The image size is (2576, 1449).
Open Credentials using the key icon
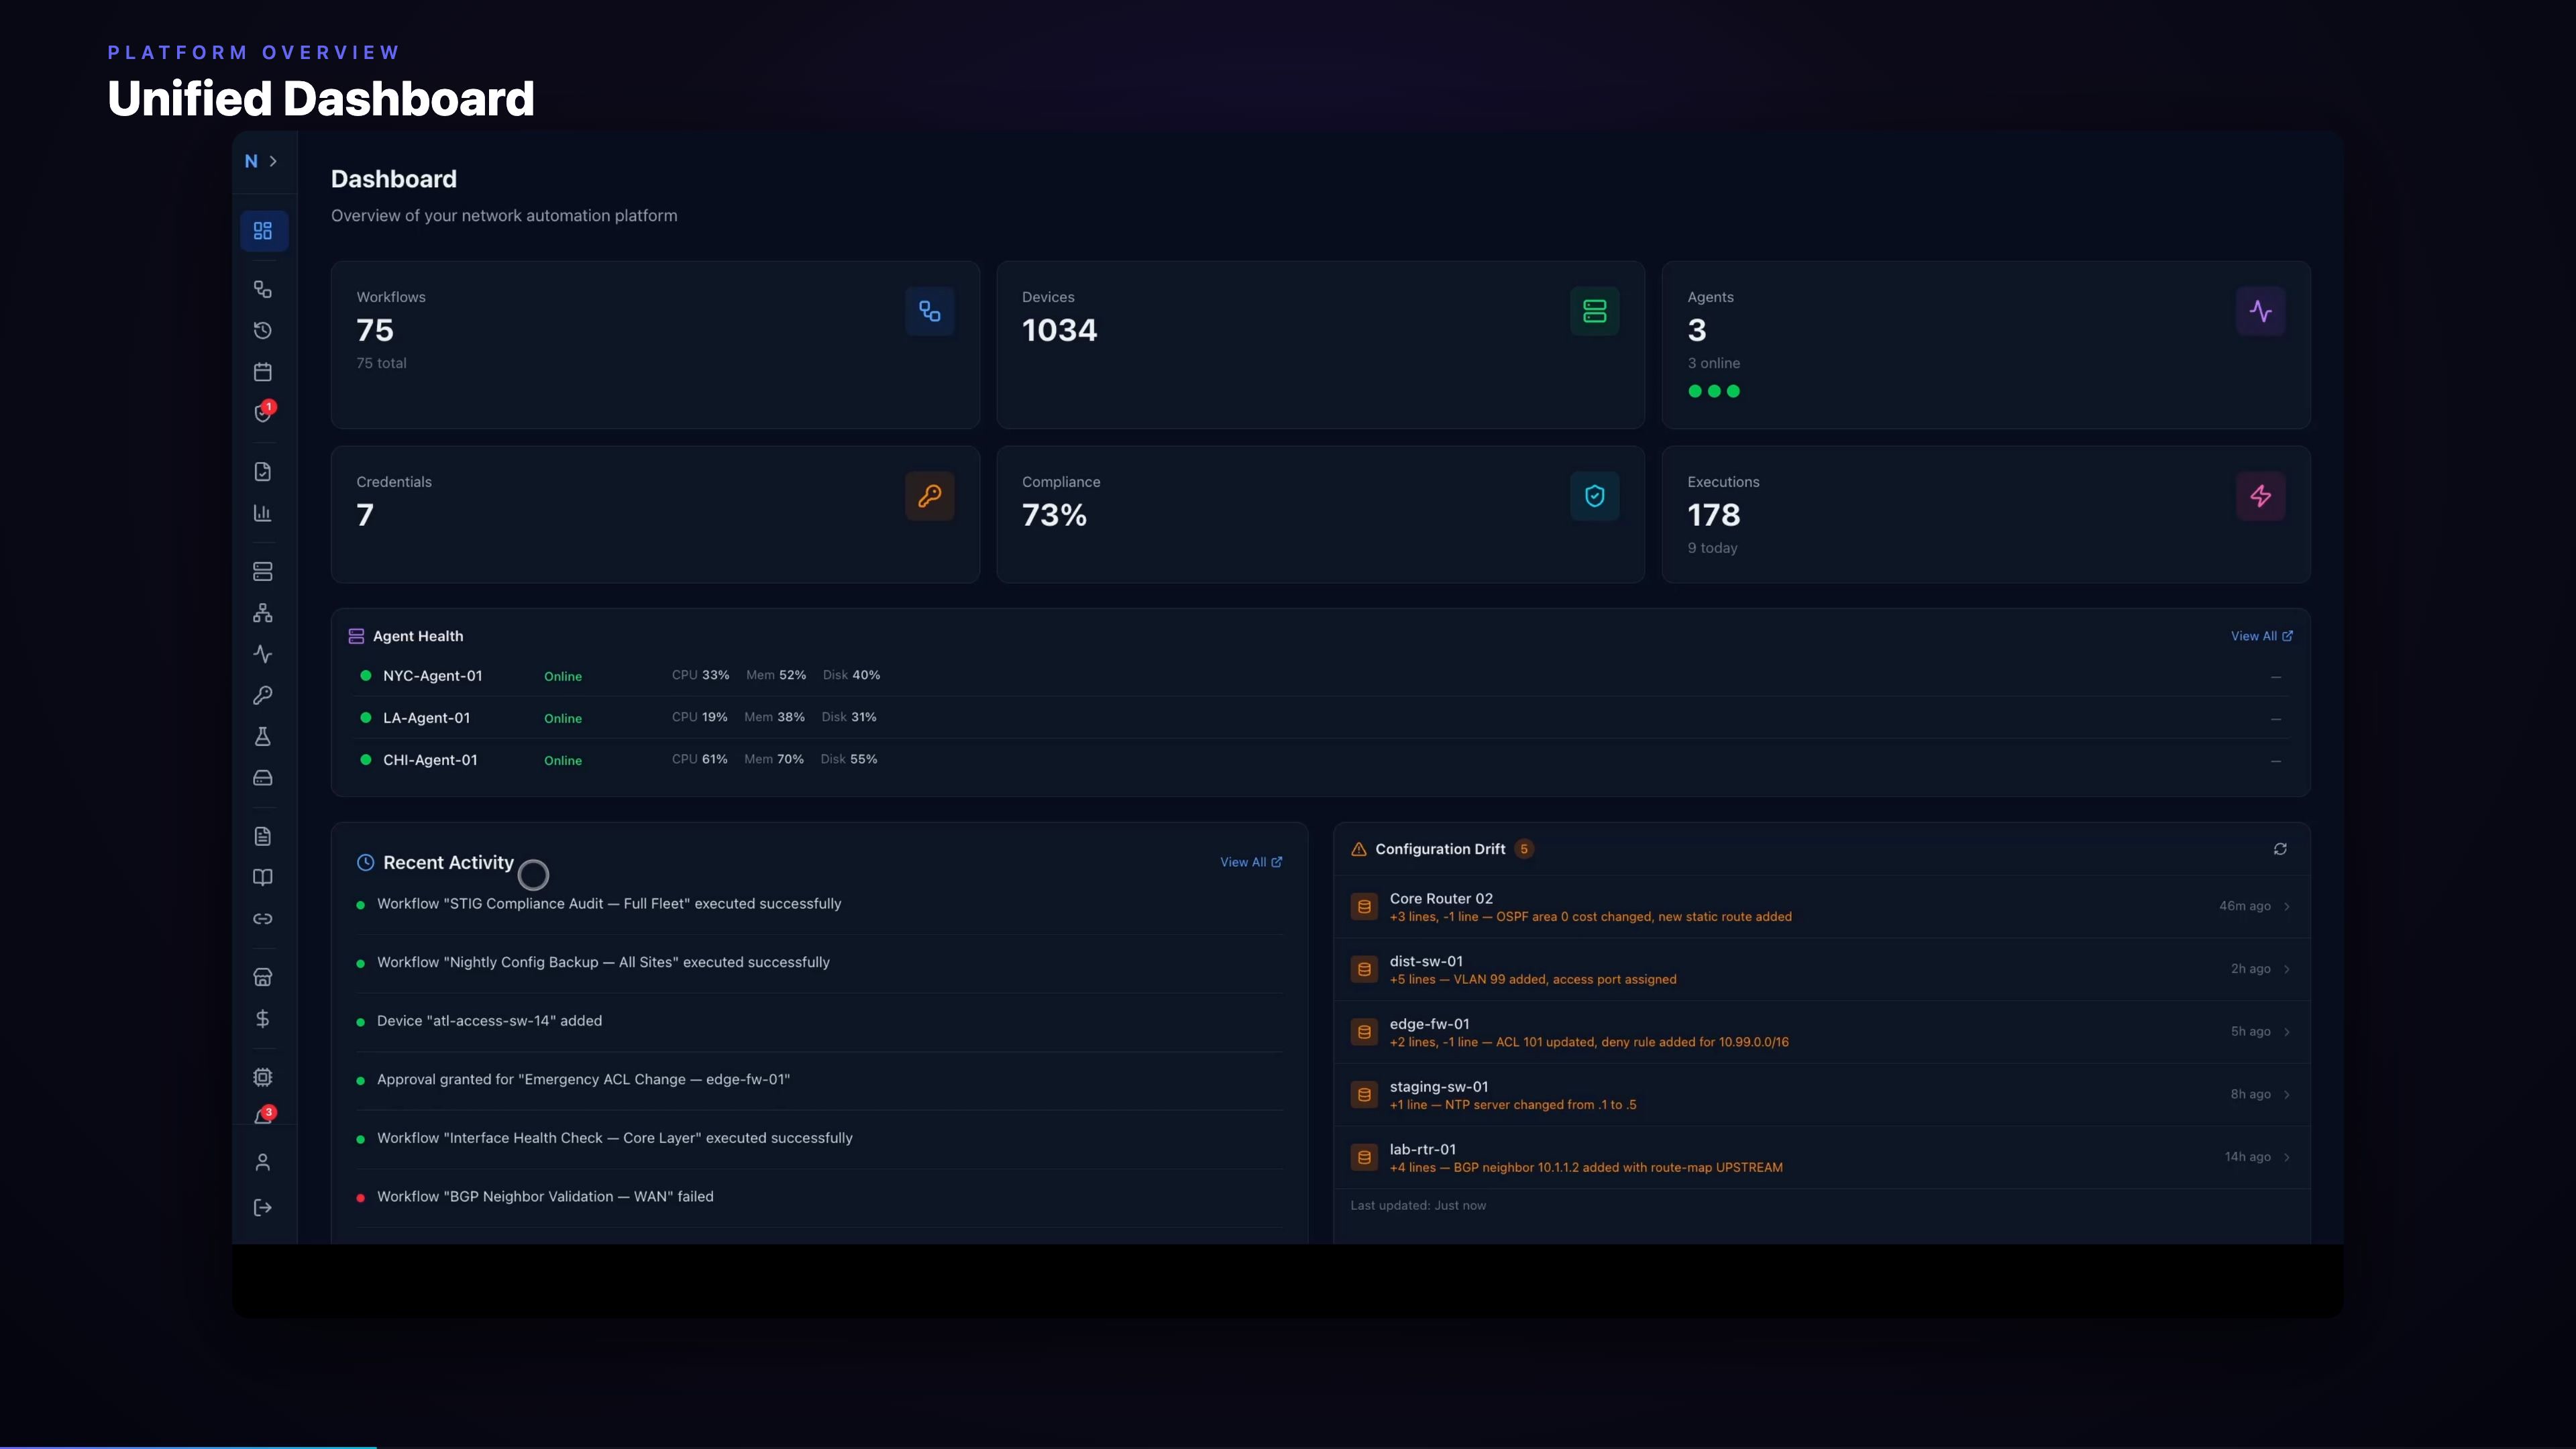tap(263, 695)
